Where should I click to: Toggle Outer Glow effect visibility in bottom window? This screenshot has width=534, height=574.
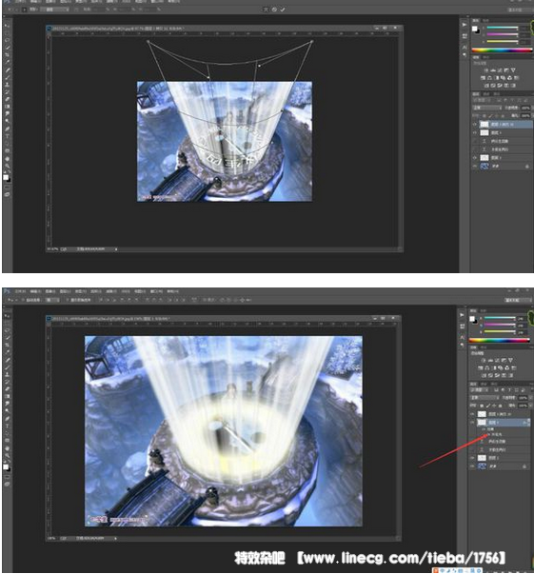tap(489, 434)
